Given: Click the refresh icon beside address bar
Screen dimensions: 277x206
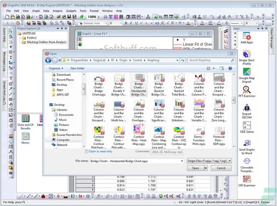Looking at the screenshot, I should pyautogui.click(x=183, y=60).
